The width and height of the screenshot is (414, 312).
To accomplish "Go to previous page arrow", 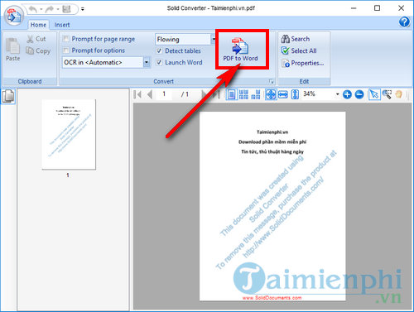I will pos(150,94).
